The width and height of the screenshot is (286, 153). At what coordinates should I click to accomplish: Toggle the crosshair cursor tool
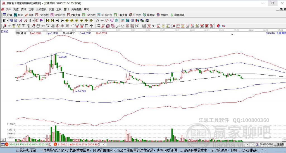102,21
